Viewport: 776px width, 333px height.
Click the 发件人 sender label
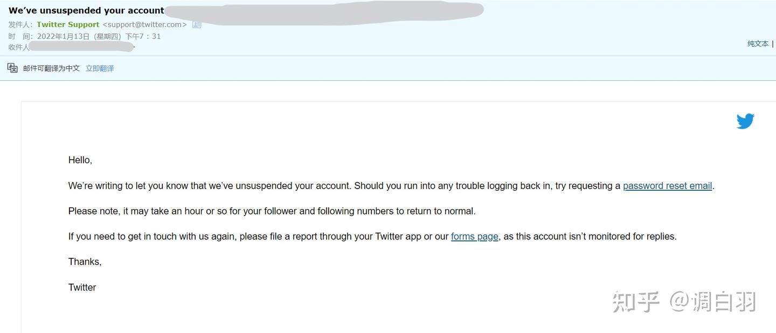[x=20, y=25]
